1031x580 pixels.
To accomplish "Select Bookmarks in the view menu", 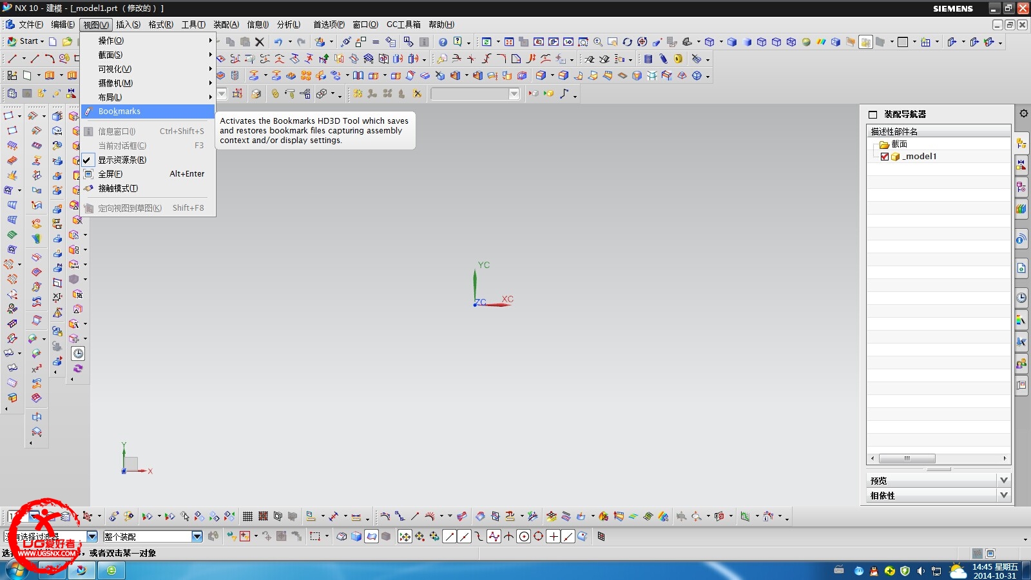I will (148, 111).
